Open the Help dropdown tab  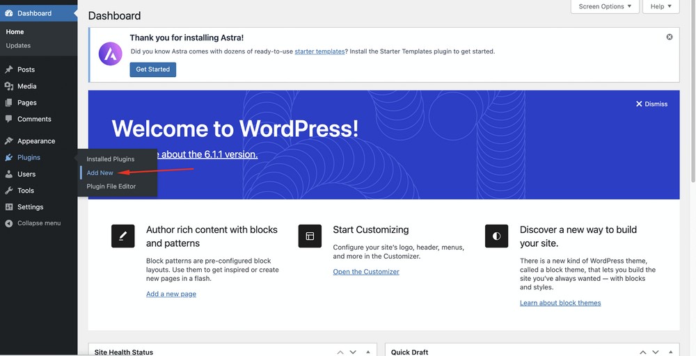[x=661, y=7]
